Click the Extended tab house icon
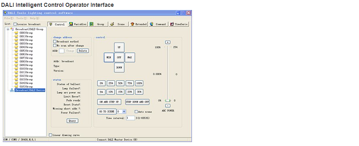359x146 pixels. (x=133, y=24)
